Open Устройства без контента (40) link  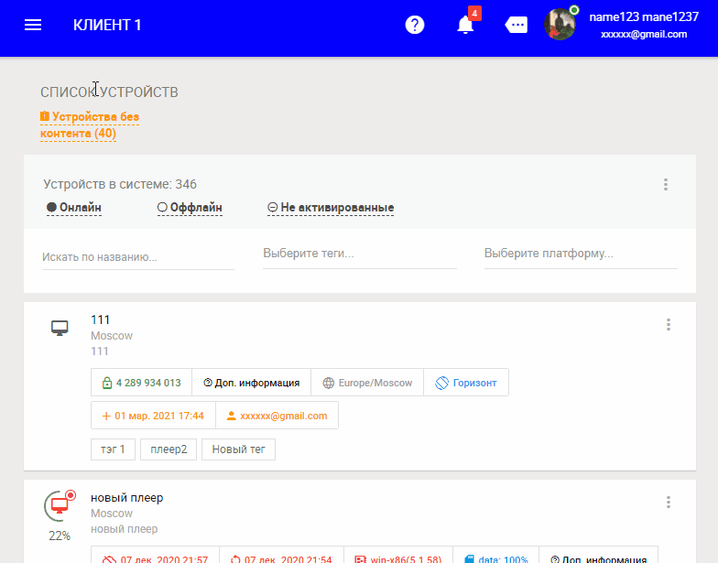point(89,125)
